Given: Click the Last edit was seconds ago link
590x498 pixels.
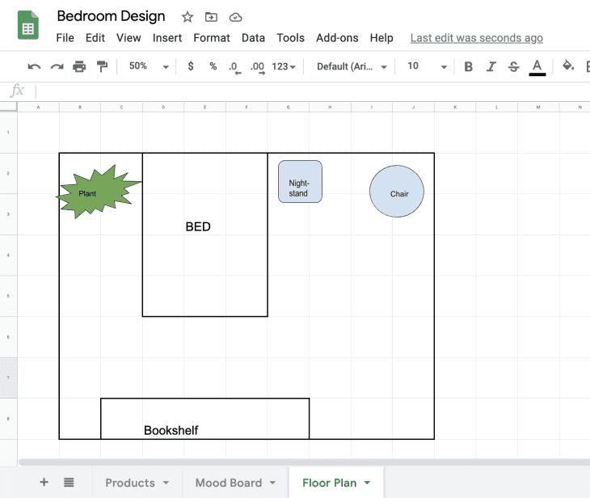Looking at the screenshot, I should pos(476,38).
